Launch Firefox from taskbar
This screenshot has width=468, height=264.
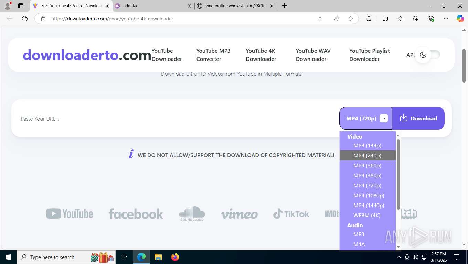tap(175, 257)
